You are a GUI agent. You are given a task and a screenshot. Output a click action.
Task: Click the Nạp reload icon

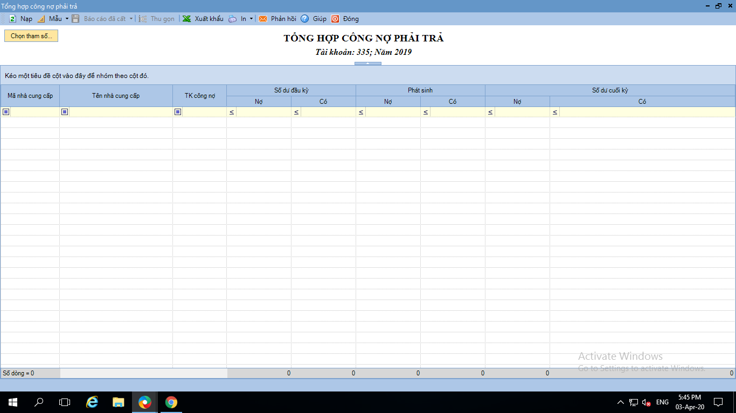click(12, 19)
